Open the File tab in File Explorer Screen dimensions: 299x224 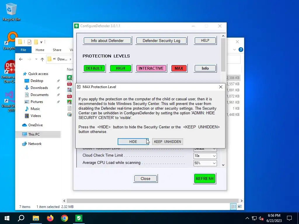click(23, 50)
